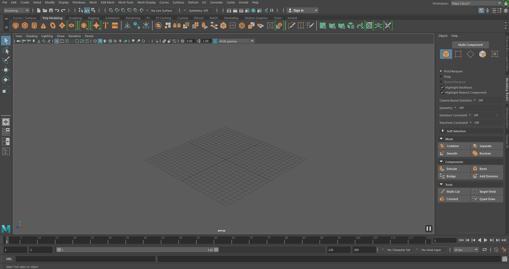Screen dimensions: 509x269
Task: Click the play forward button
Action: pos(485,240)
